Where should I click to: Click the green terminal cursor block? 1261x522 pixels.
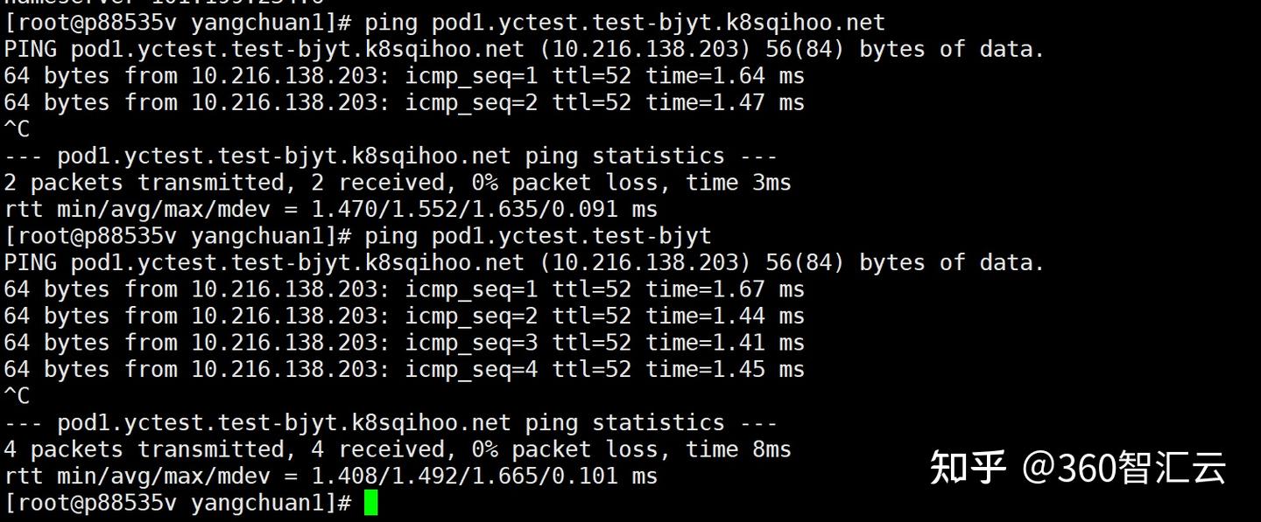pyautogui.click(x=370, y=503)
